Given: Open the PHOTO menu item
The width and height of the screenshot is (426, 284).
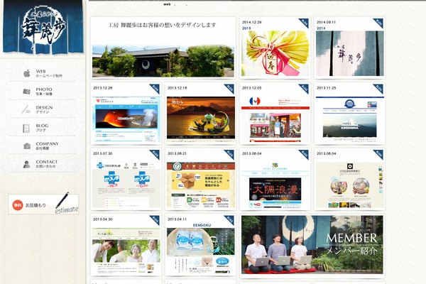Looking at the screenshot, I should 43,92.
